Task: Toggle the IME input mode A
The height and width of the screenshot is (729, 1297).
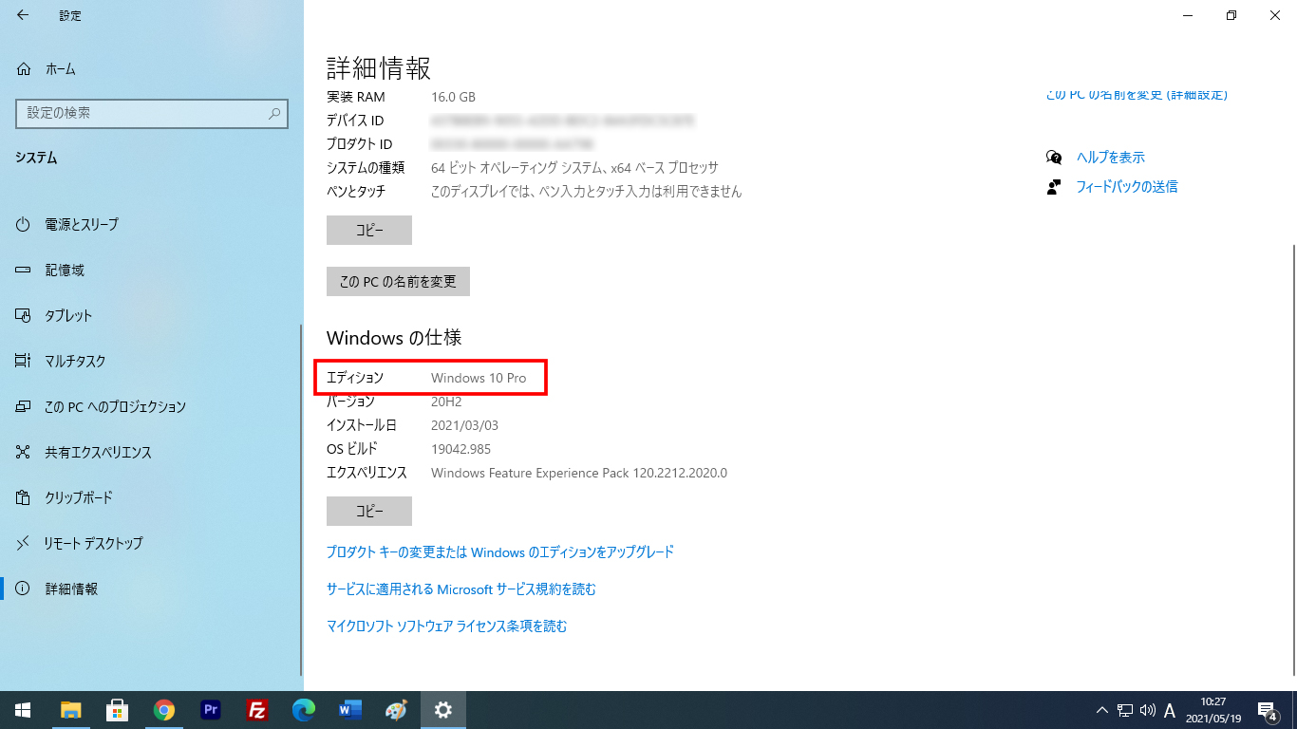Action: [1170, 710]
